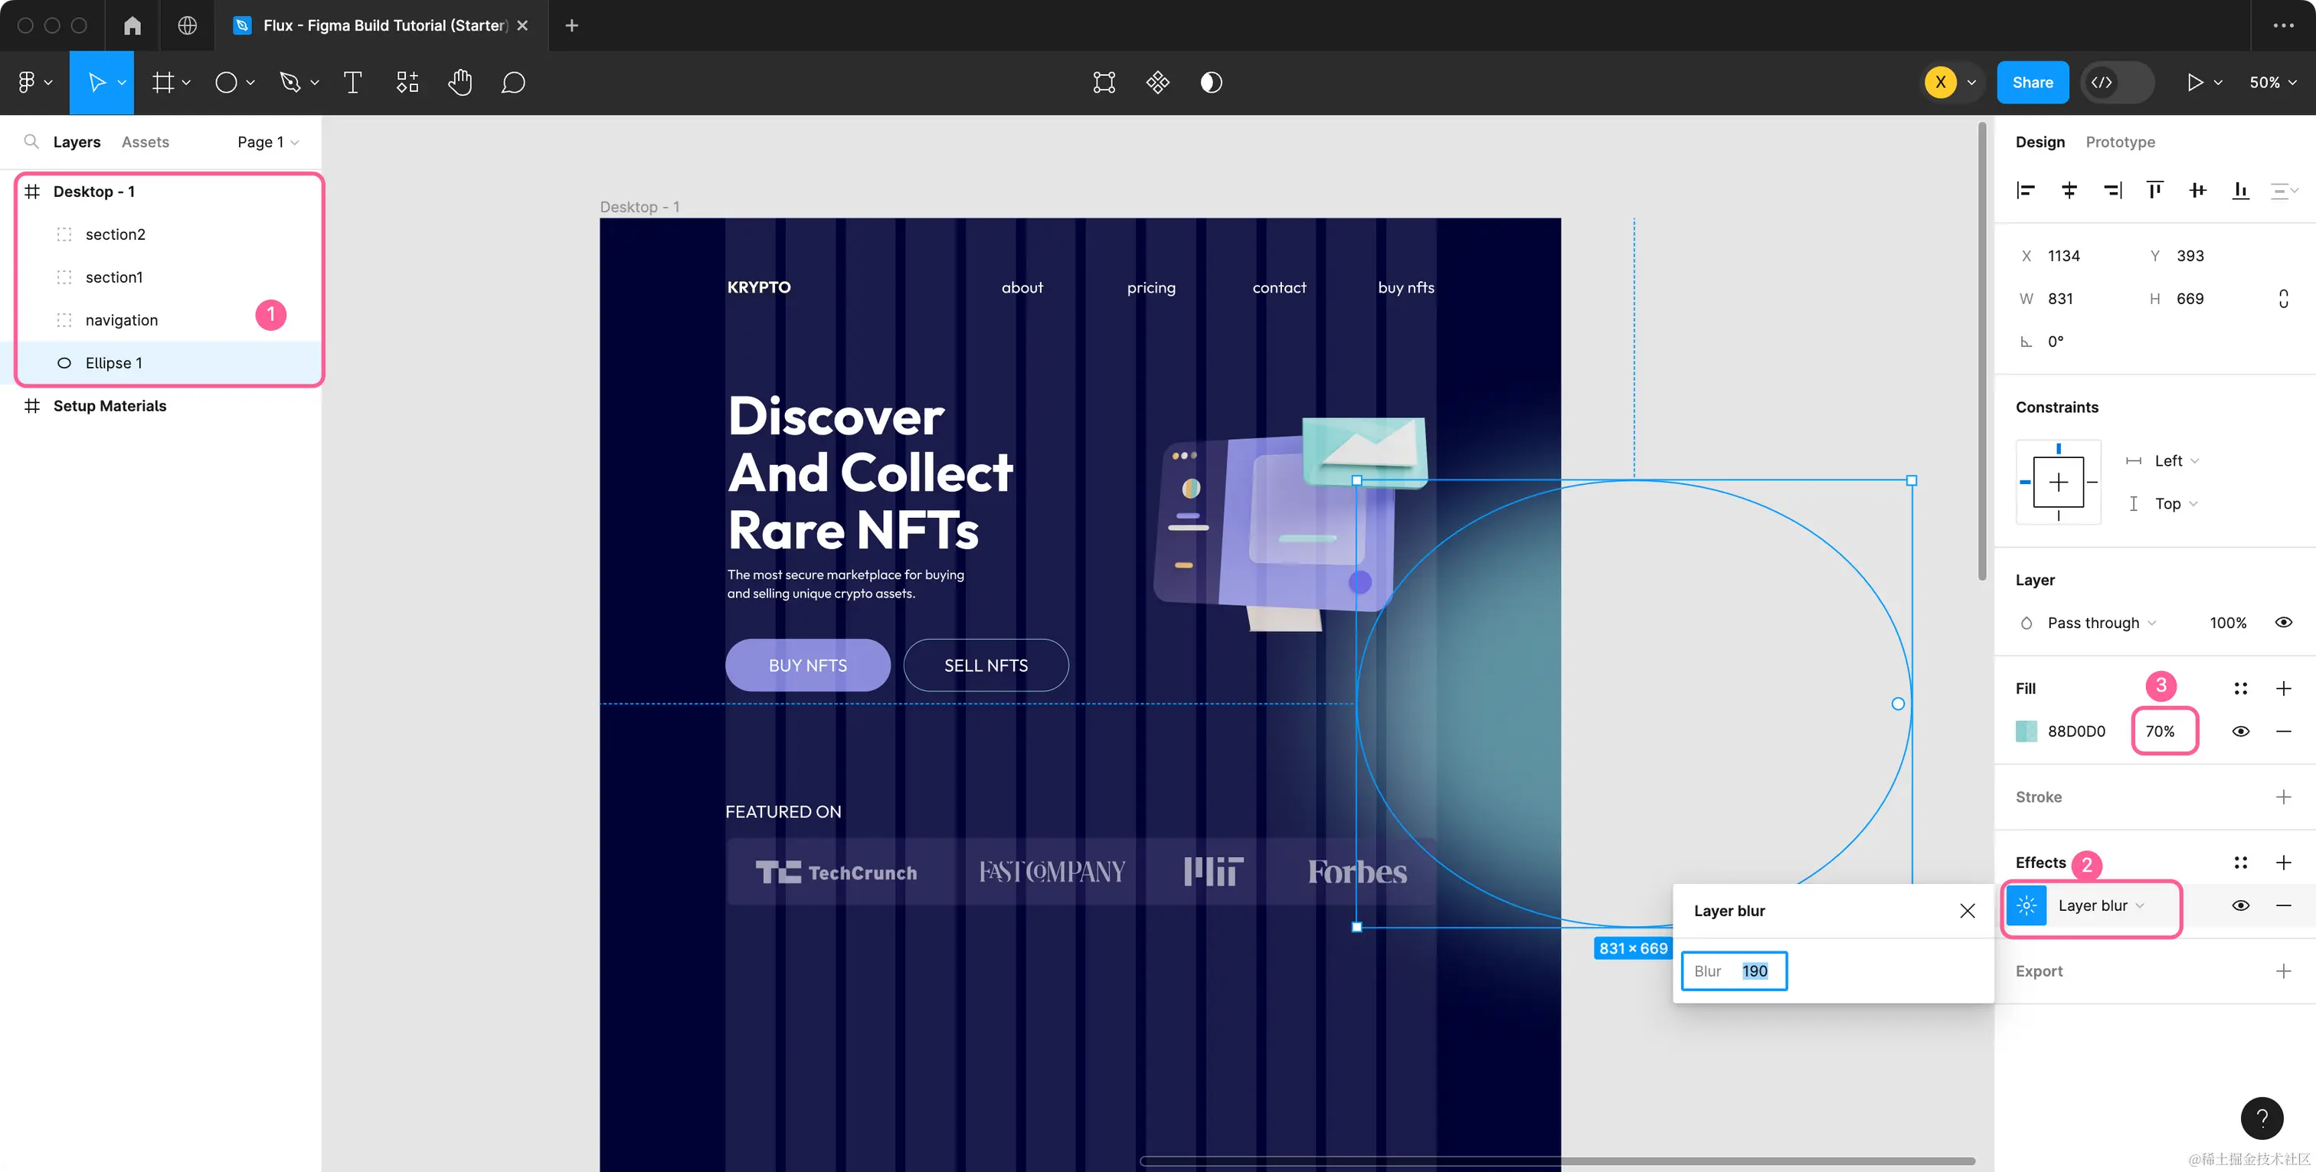Image resolution: width=2316 pixels, height=1172 pixels.
Task: Open the Resources components tool
Action: pyautogui.click(x=407, y=83)
